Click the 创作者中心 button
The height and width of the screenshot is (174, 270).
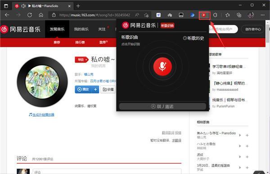coord(253,29)
